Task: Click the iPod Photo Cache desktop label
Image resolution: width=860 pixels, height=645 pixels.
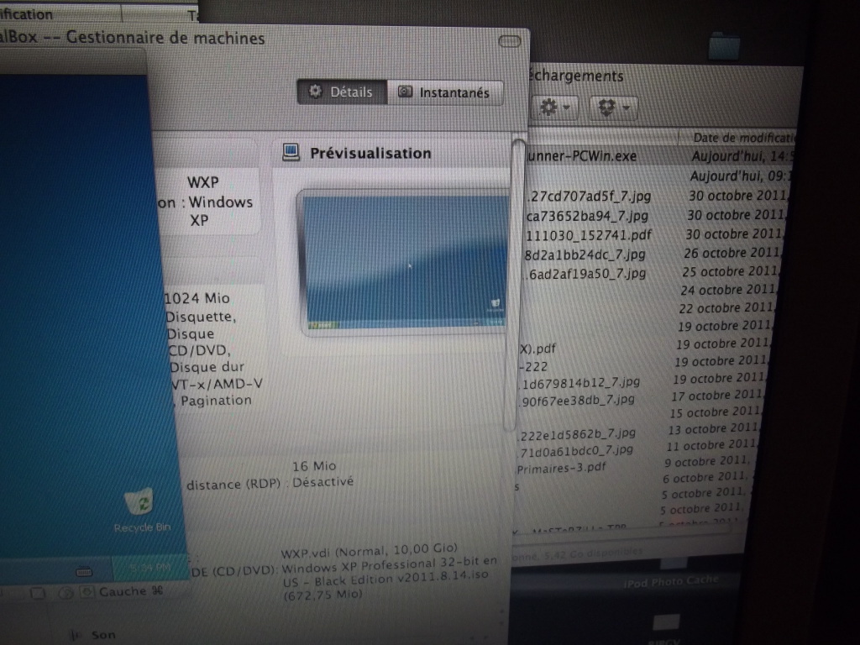Action: tap(671, 582)
